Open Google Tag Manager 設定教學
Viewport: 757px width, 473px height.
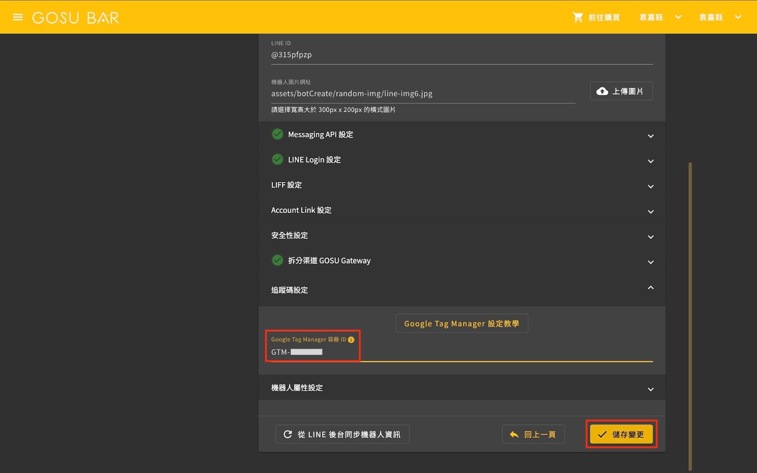462,324
